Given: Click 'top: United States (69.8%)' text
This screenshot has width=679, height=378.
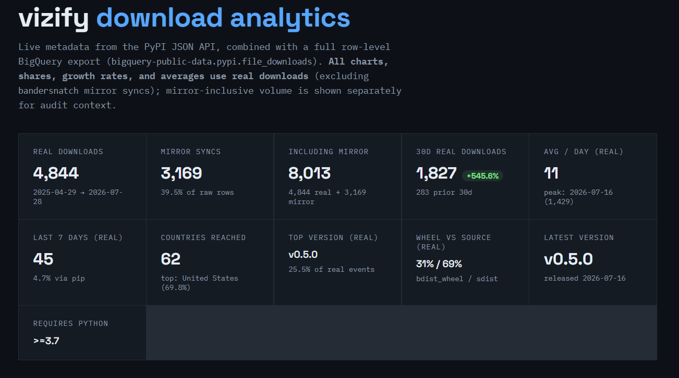Looking at the screenshot, I should (200, 283).
